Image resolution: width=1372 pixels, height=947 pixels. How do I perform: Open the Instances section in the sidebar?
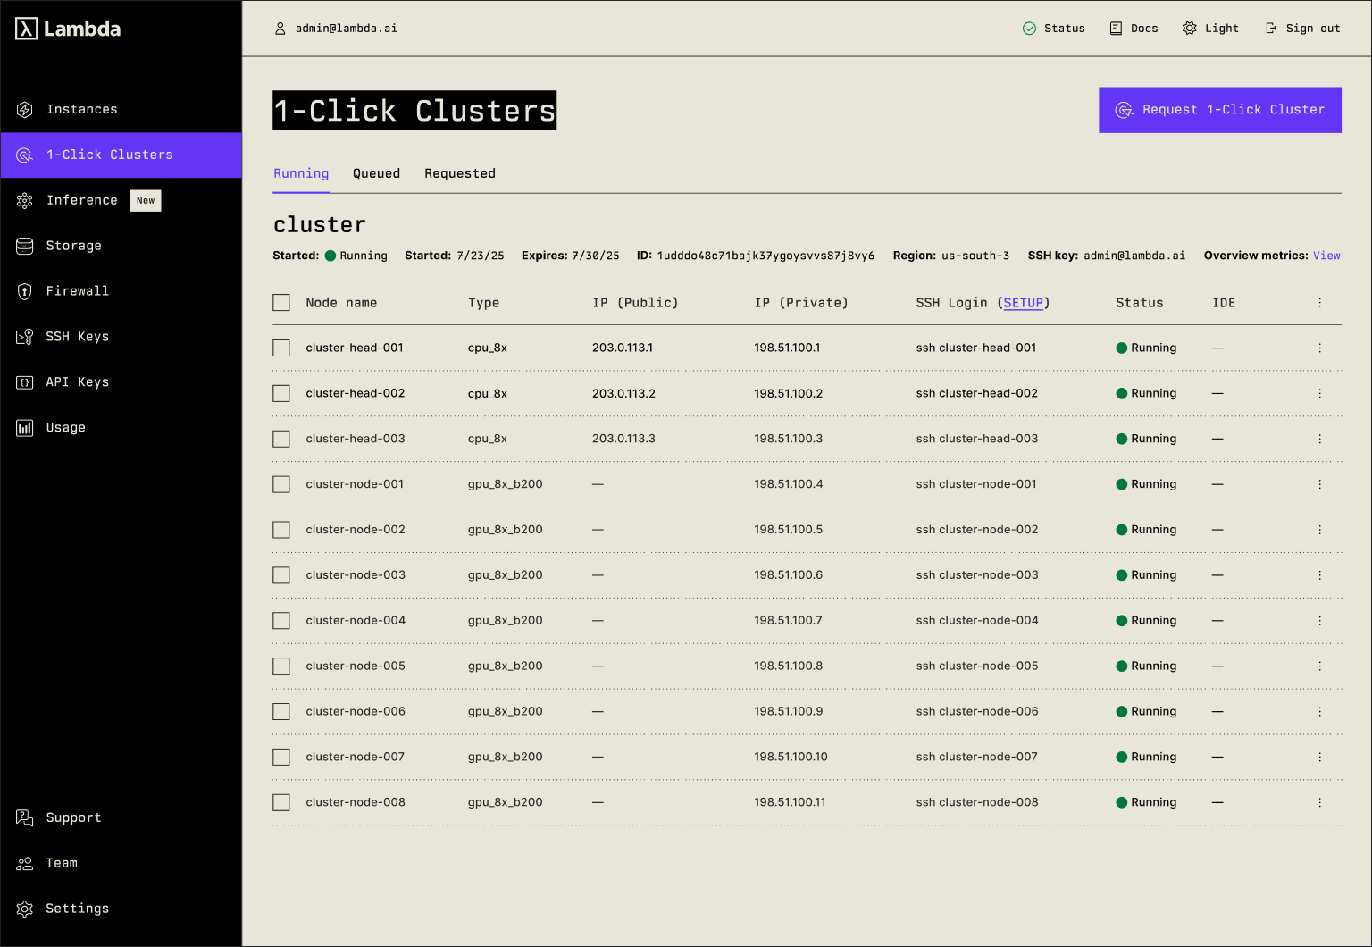pos(24,109)
